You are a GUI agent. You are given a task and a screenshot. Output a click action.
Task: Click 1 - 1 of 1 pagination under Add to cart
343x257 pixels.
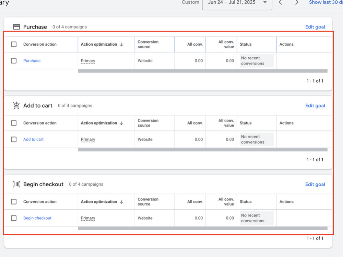tap(315, 160)
